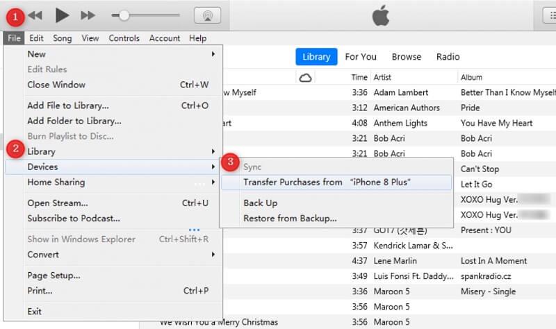Click the cloud status column header

click(x=305, y=78)
